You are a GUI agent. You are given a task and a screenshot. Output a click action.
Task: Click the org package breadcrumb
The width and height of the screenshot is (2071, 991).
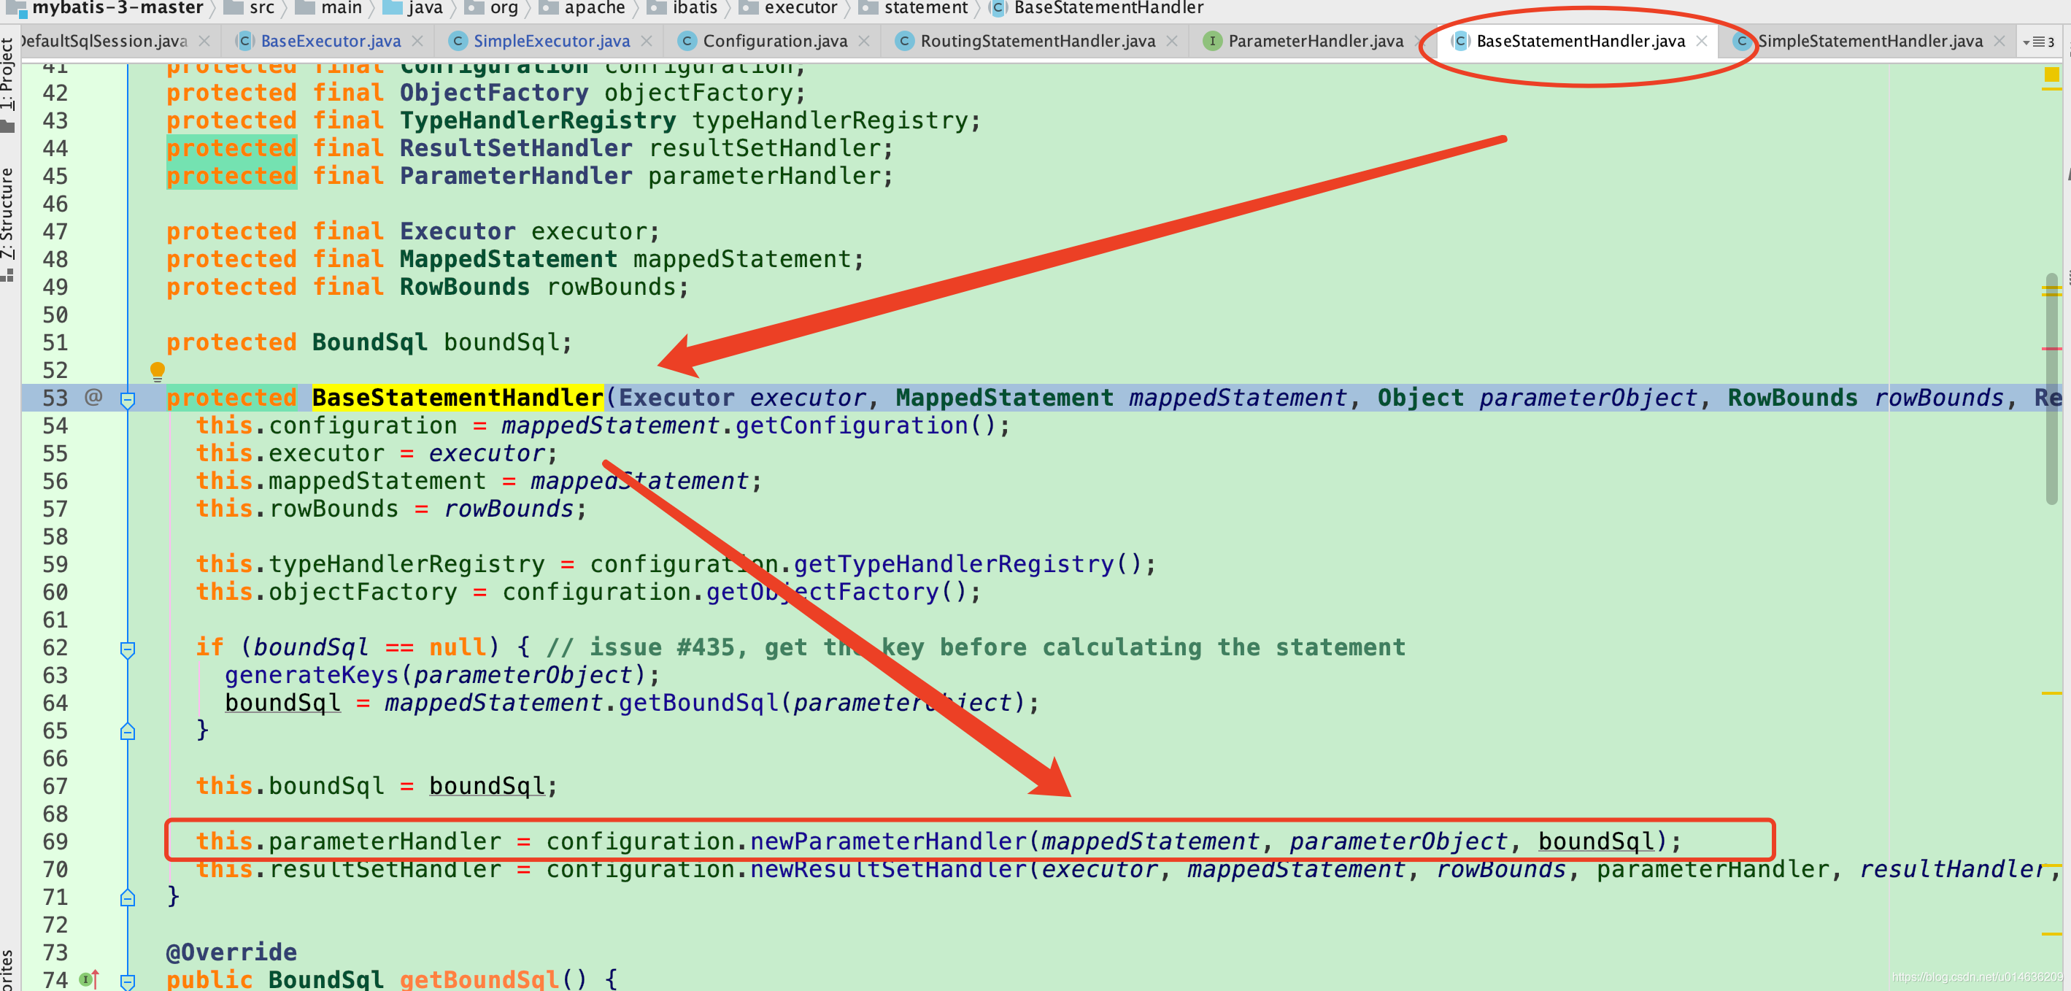(x=492, y=8)
